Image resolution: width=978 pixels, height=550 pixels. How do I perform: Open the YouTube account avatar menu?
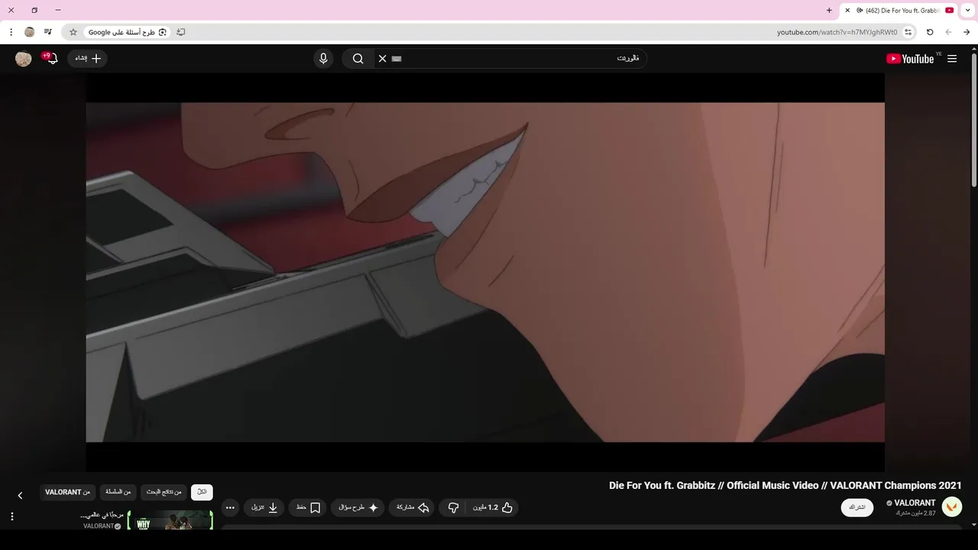coord(24,59)
